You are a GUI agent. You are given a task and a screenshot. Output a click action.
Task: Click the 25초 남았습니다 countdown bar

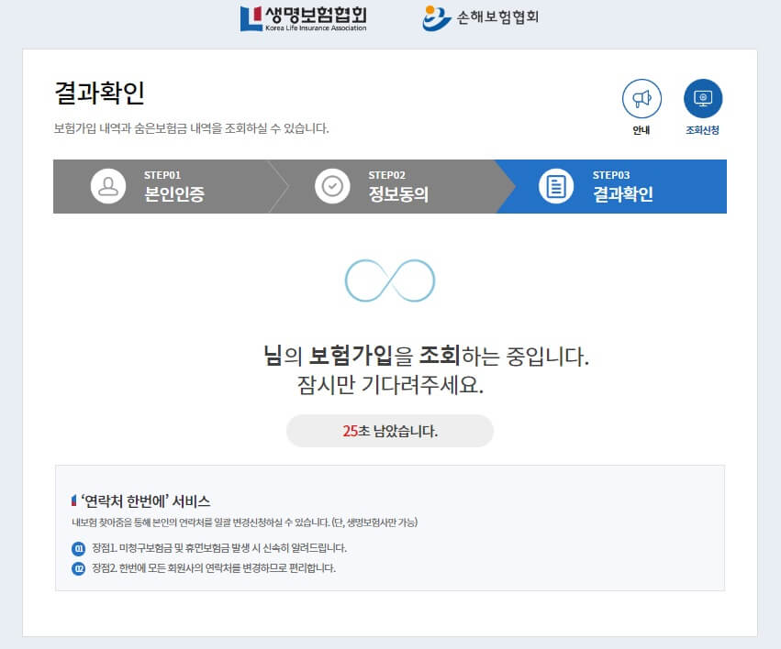(x=390, y=431)
